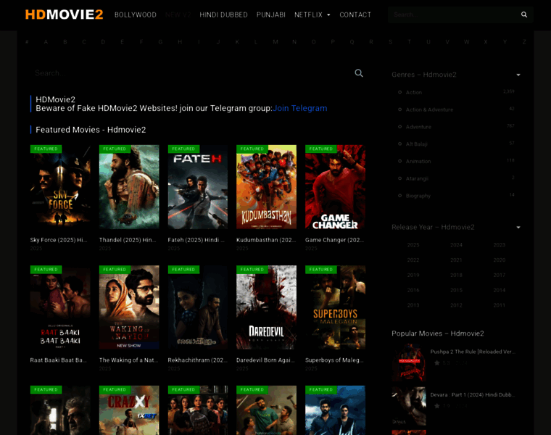Open the Fateh poster thumbnail

(197, 187)
